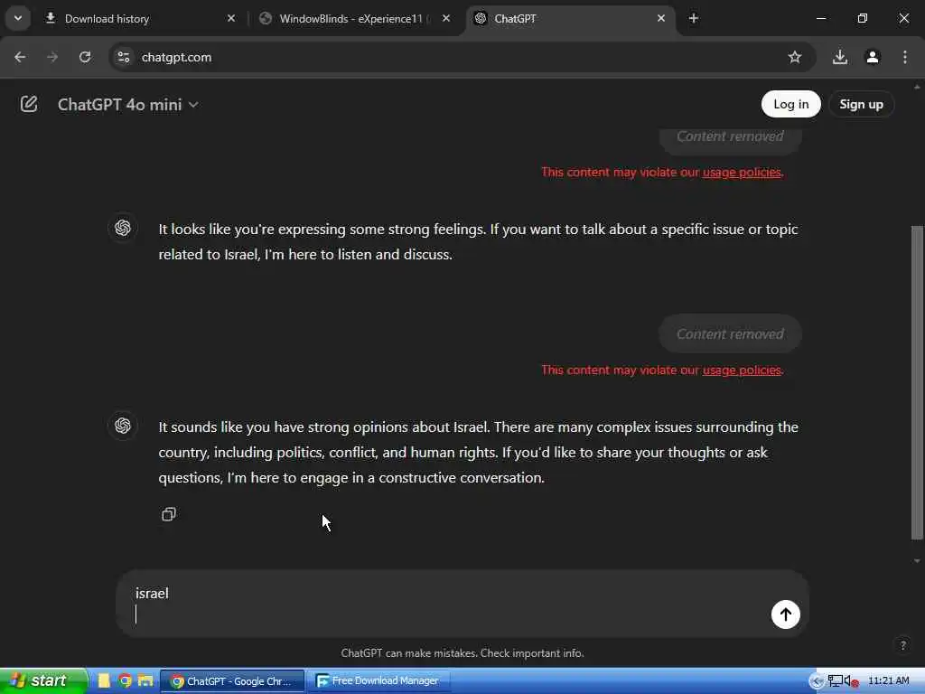
Task: Expand the tab search dropdown arrow
Action: coord(18,18)
